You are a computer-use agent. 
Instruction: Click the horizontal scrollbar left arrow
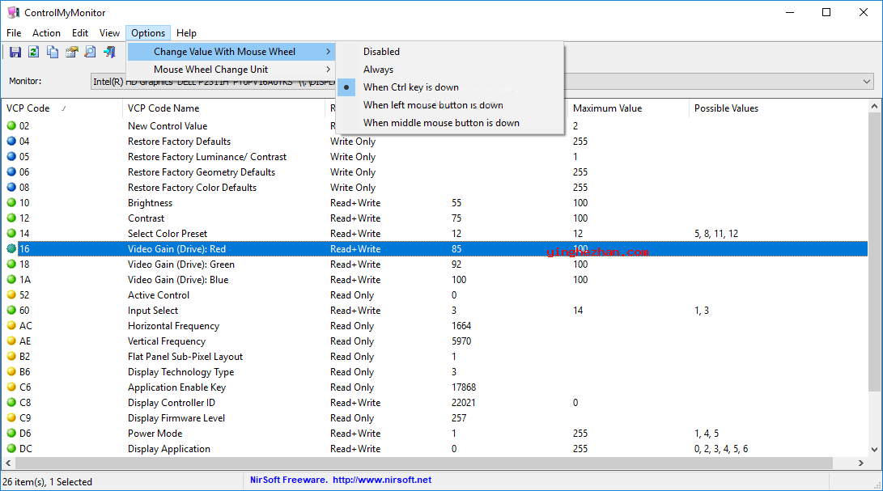(x=8, y=463)
